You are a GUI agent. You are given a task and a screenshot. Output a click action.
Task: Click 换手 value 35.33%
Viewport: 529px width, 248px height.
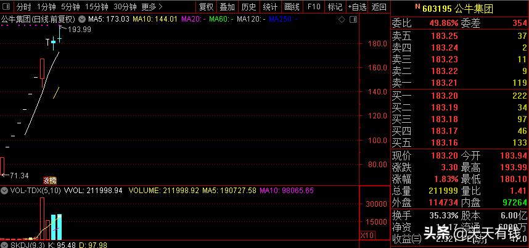[444, 215]
